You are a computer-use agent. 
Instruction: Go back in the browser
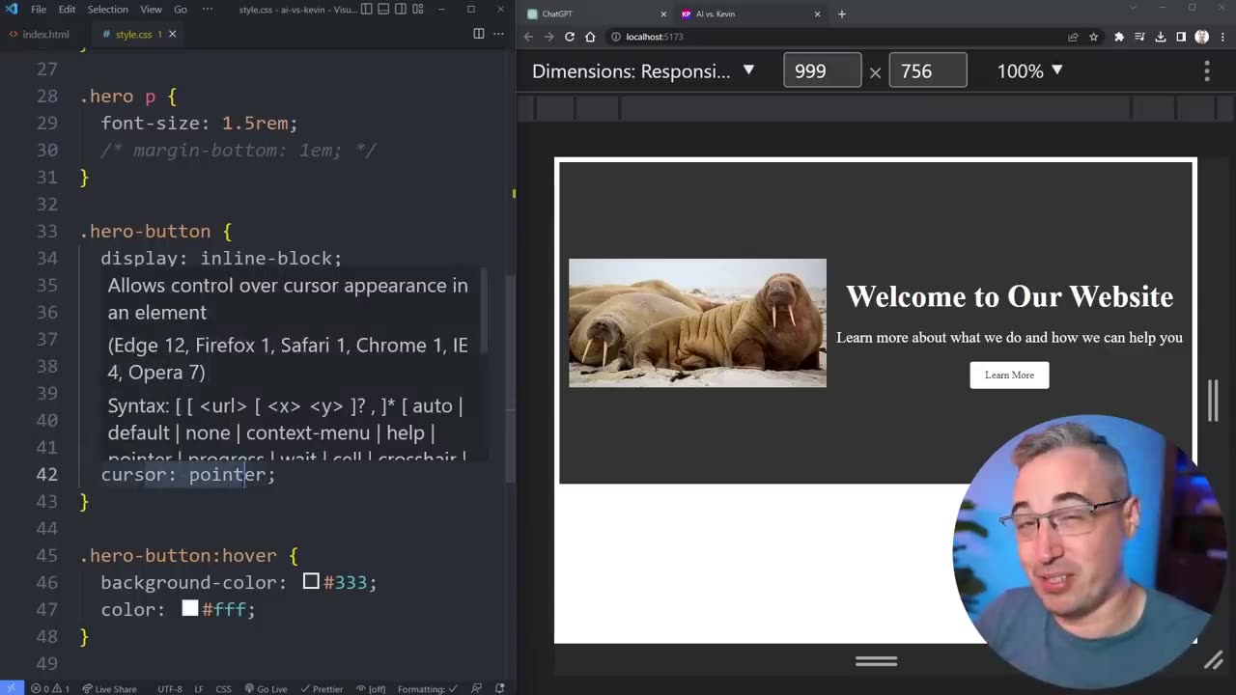point(528,37)
